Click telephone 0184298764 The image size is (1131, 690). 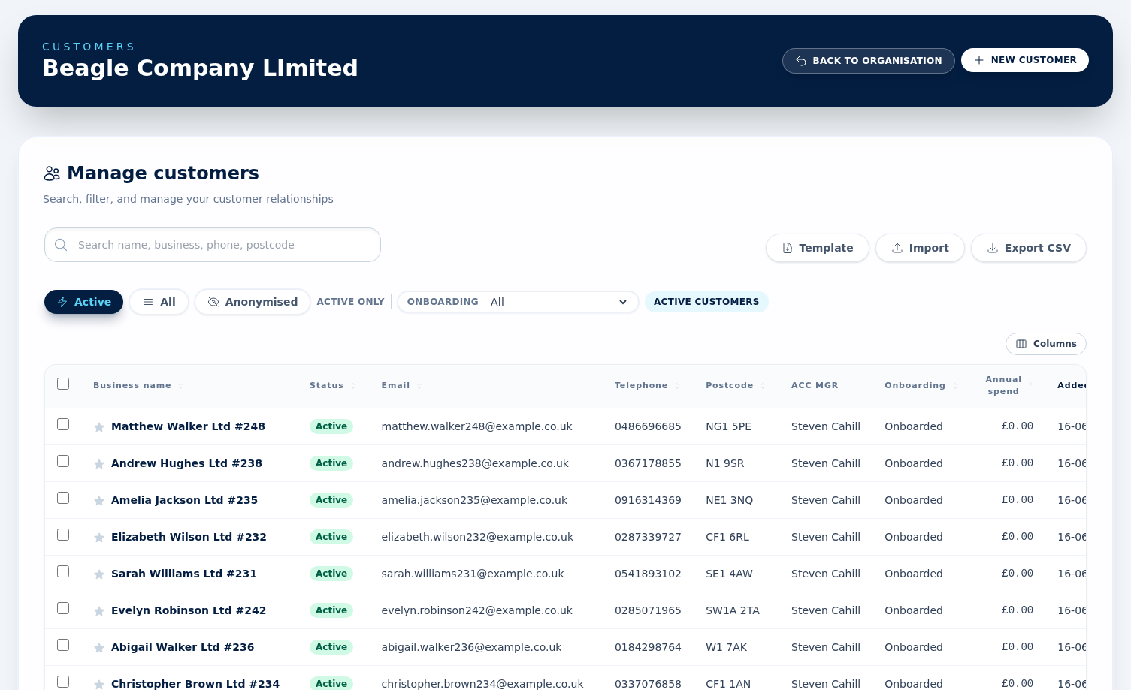click(x=648, y=647)
